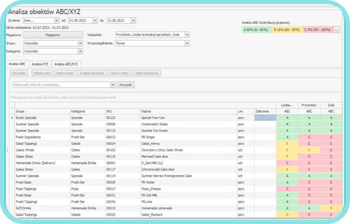Click the Usuń z menu filter button
Image resolution: width=350 pixels, height=224 pixels.
pos(119,73)
